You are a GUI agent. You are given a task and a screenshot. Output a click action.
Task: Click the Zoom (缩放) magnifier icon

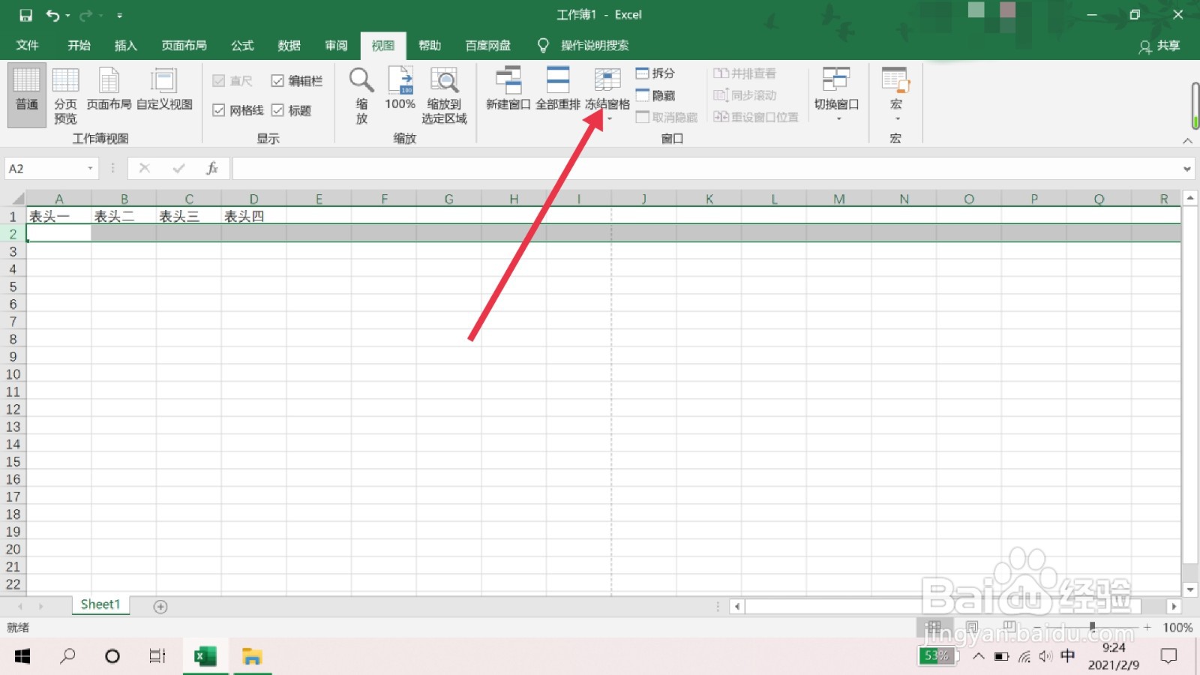361,80
